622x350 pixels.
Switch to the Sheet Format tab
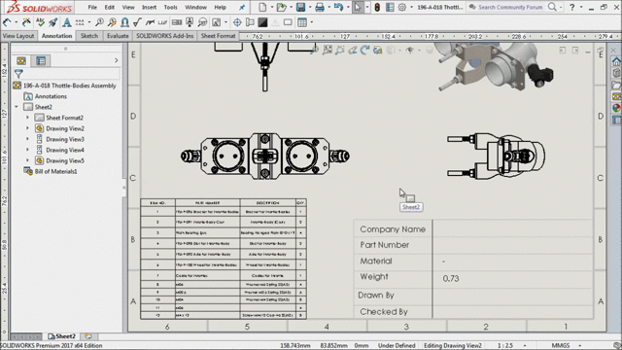218,36
